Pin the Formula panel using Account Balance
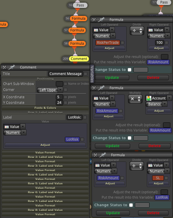The image size is (173, 218). tap(101, 88)
